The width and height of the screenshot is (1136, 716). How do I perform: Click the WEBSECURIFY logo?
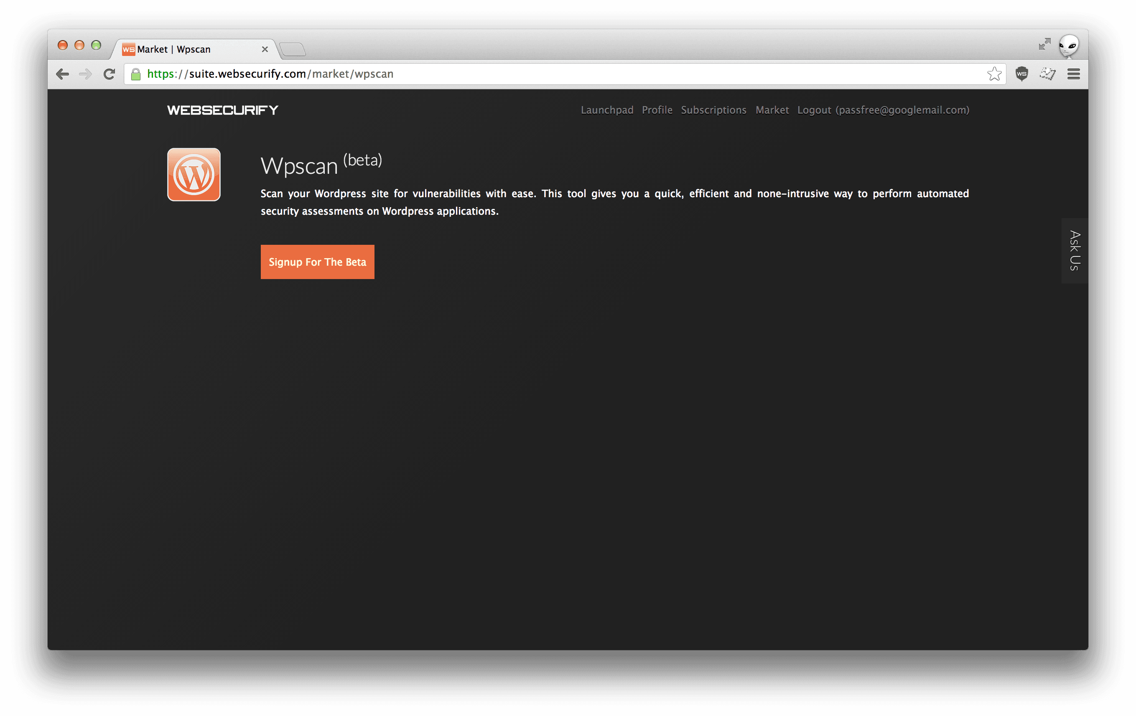coord(223,110)
